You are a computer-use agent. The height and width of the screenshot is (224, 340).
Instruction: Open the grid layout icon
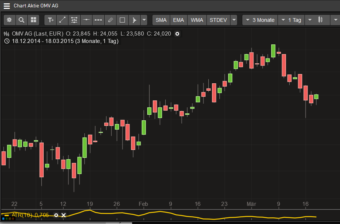pos(33,20)
